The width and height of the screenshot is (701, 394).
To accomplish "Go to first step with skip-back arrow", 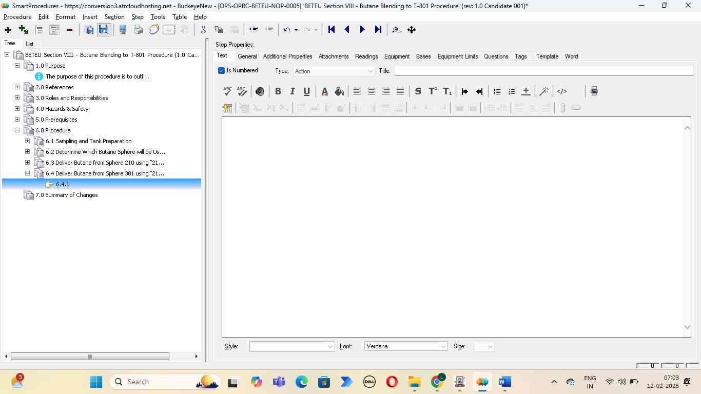I will pyautogui.click(x=332, y=30).
